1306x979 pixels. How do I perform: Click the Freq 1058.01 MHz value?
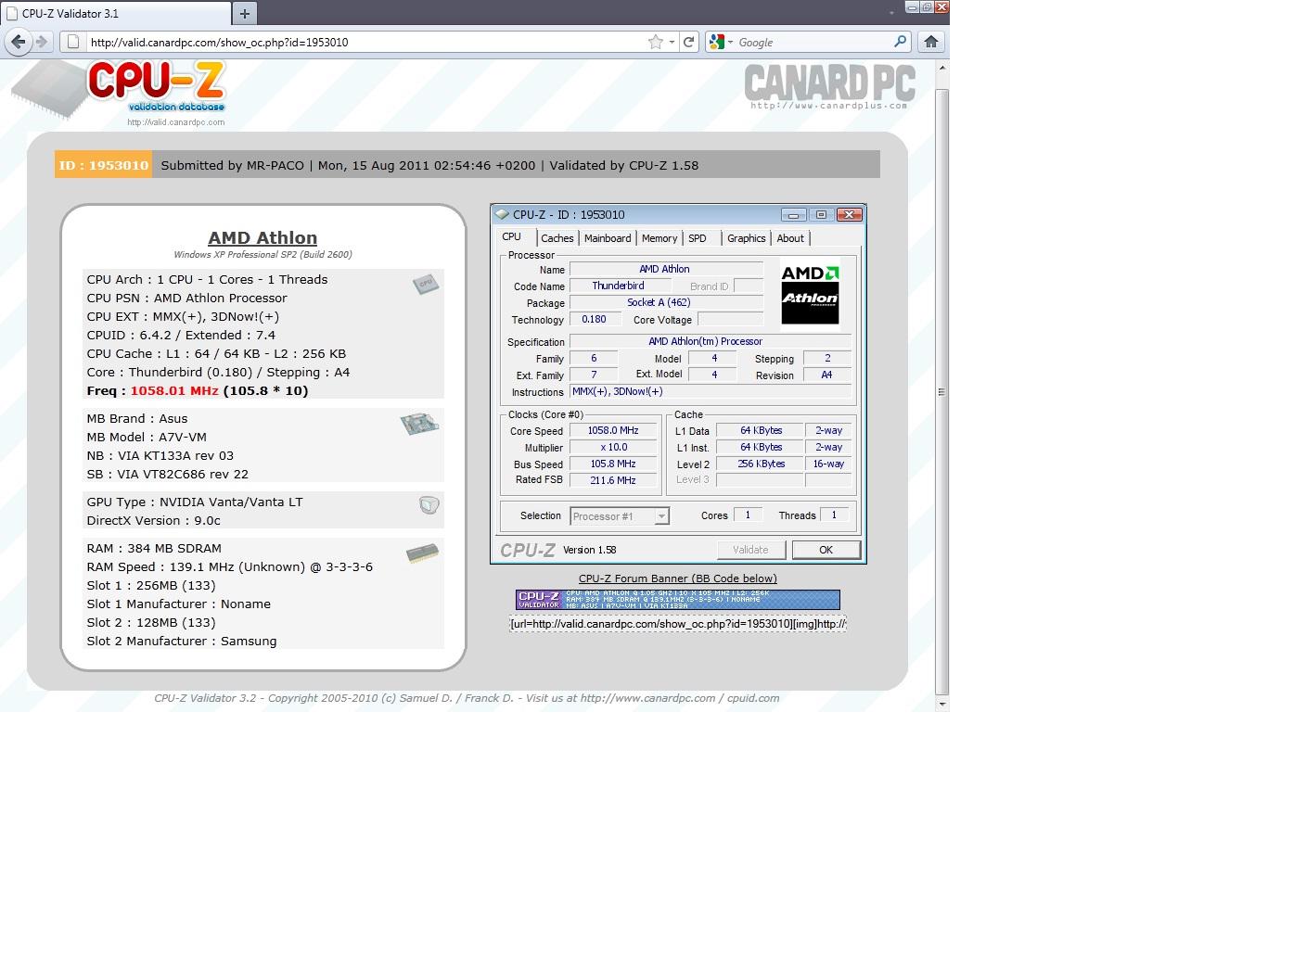click(x=174, y=390)
